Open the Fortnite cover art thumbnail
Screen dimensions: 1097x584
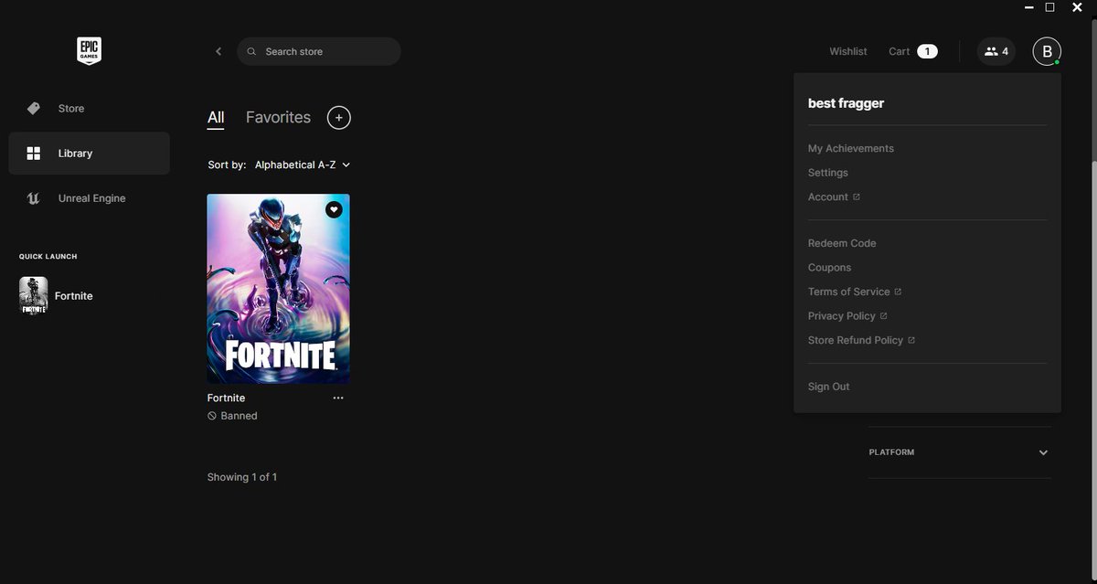[x=278, y=289]
